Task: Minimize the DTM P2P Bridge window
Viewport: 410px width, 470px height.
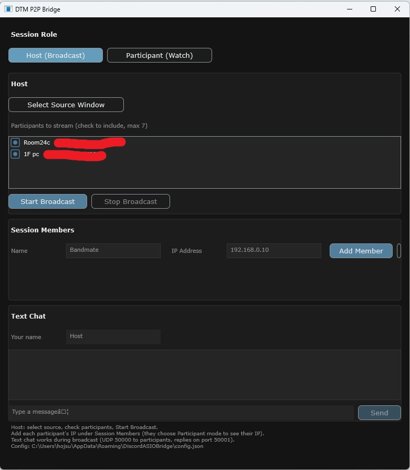Action: [x=350, y=9]
